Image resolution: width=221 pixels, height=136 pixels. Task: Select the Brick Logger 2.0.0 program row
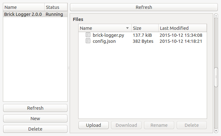pyautogui.click(x=35, y=14)
